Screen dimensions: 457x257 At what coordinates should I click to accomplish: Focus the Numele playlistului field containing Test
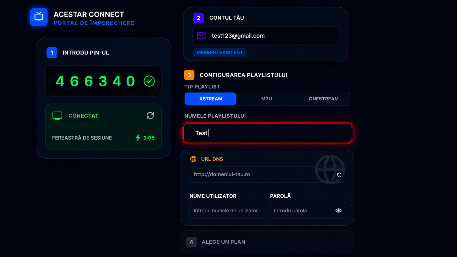(x=268, y=133)
